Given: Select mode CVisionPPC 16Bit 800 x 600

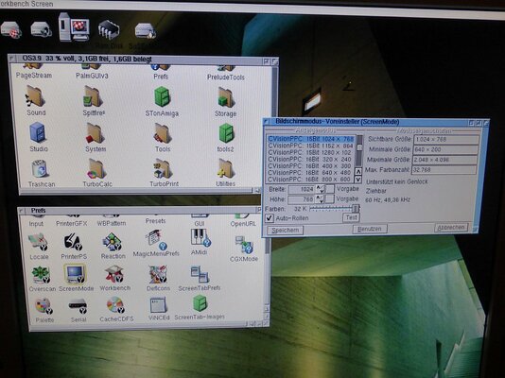Looking at the screenshot, I should click(310, 180).
